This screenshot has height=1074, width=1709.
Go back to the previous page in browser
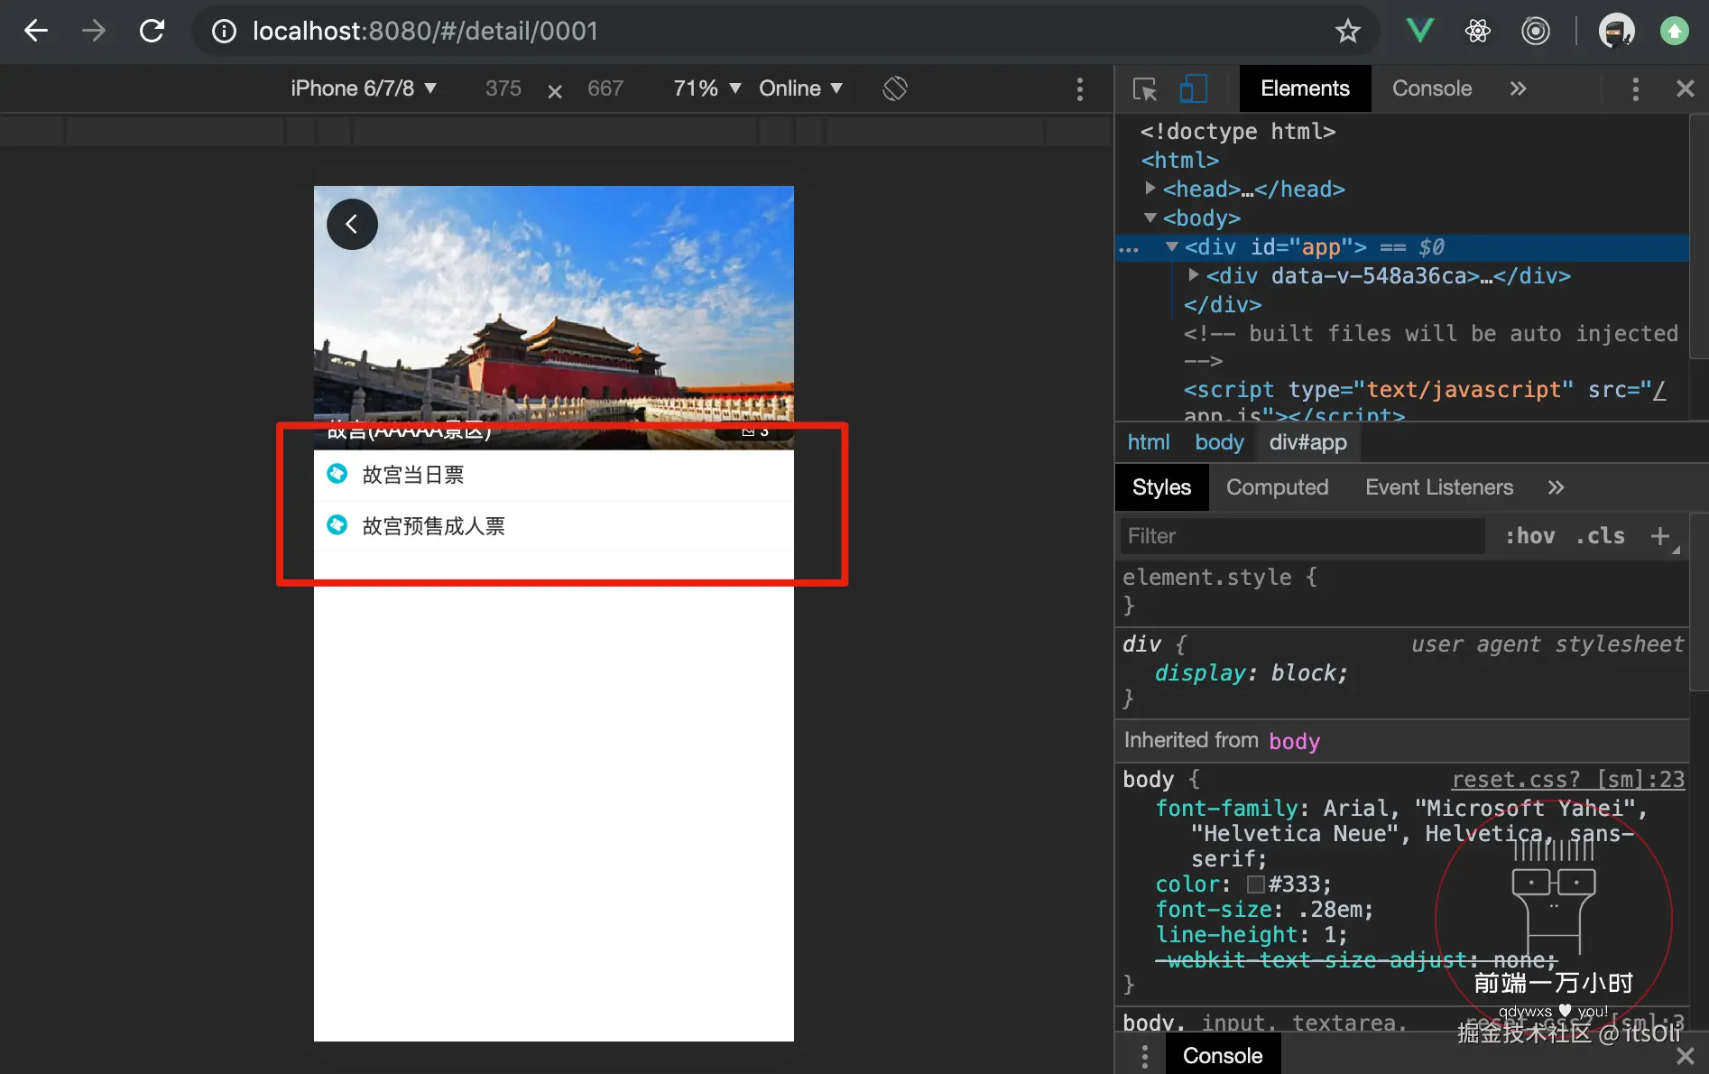36,32
